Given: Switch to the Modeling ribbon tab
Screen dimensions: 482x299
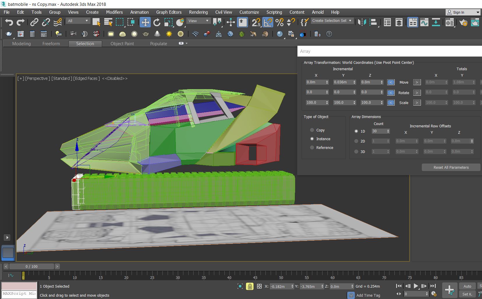Looking at the screenshot, I should click(x=22, y=44).
